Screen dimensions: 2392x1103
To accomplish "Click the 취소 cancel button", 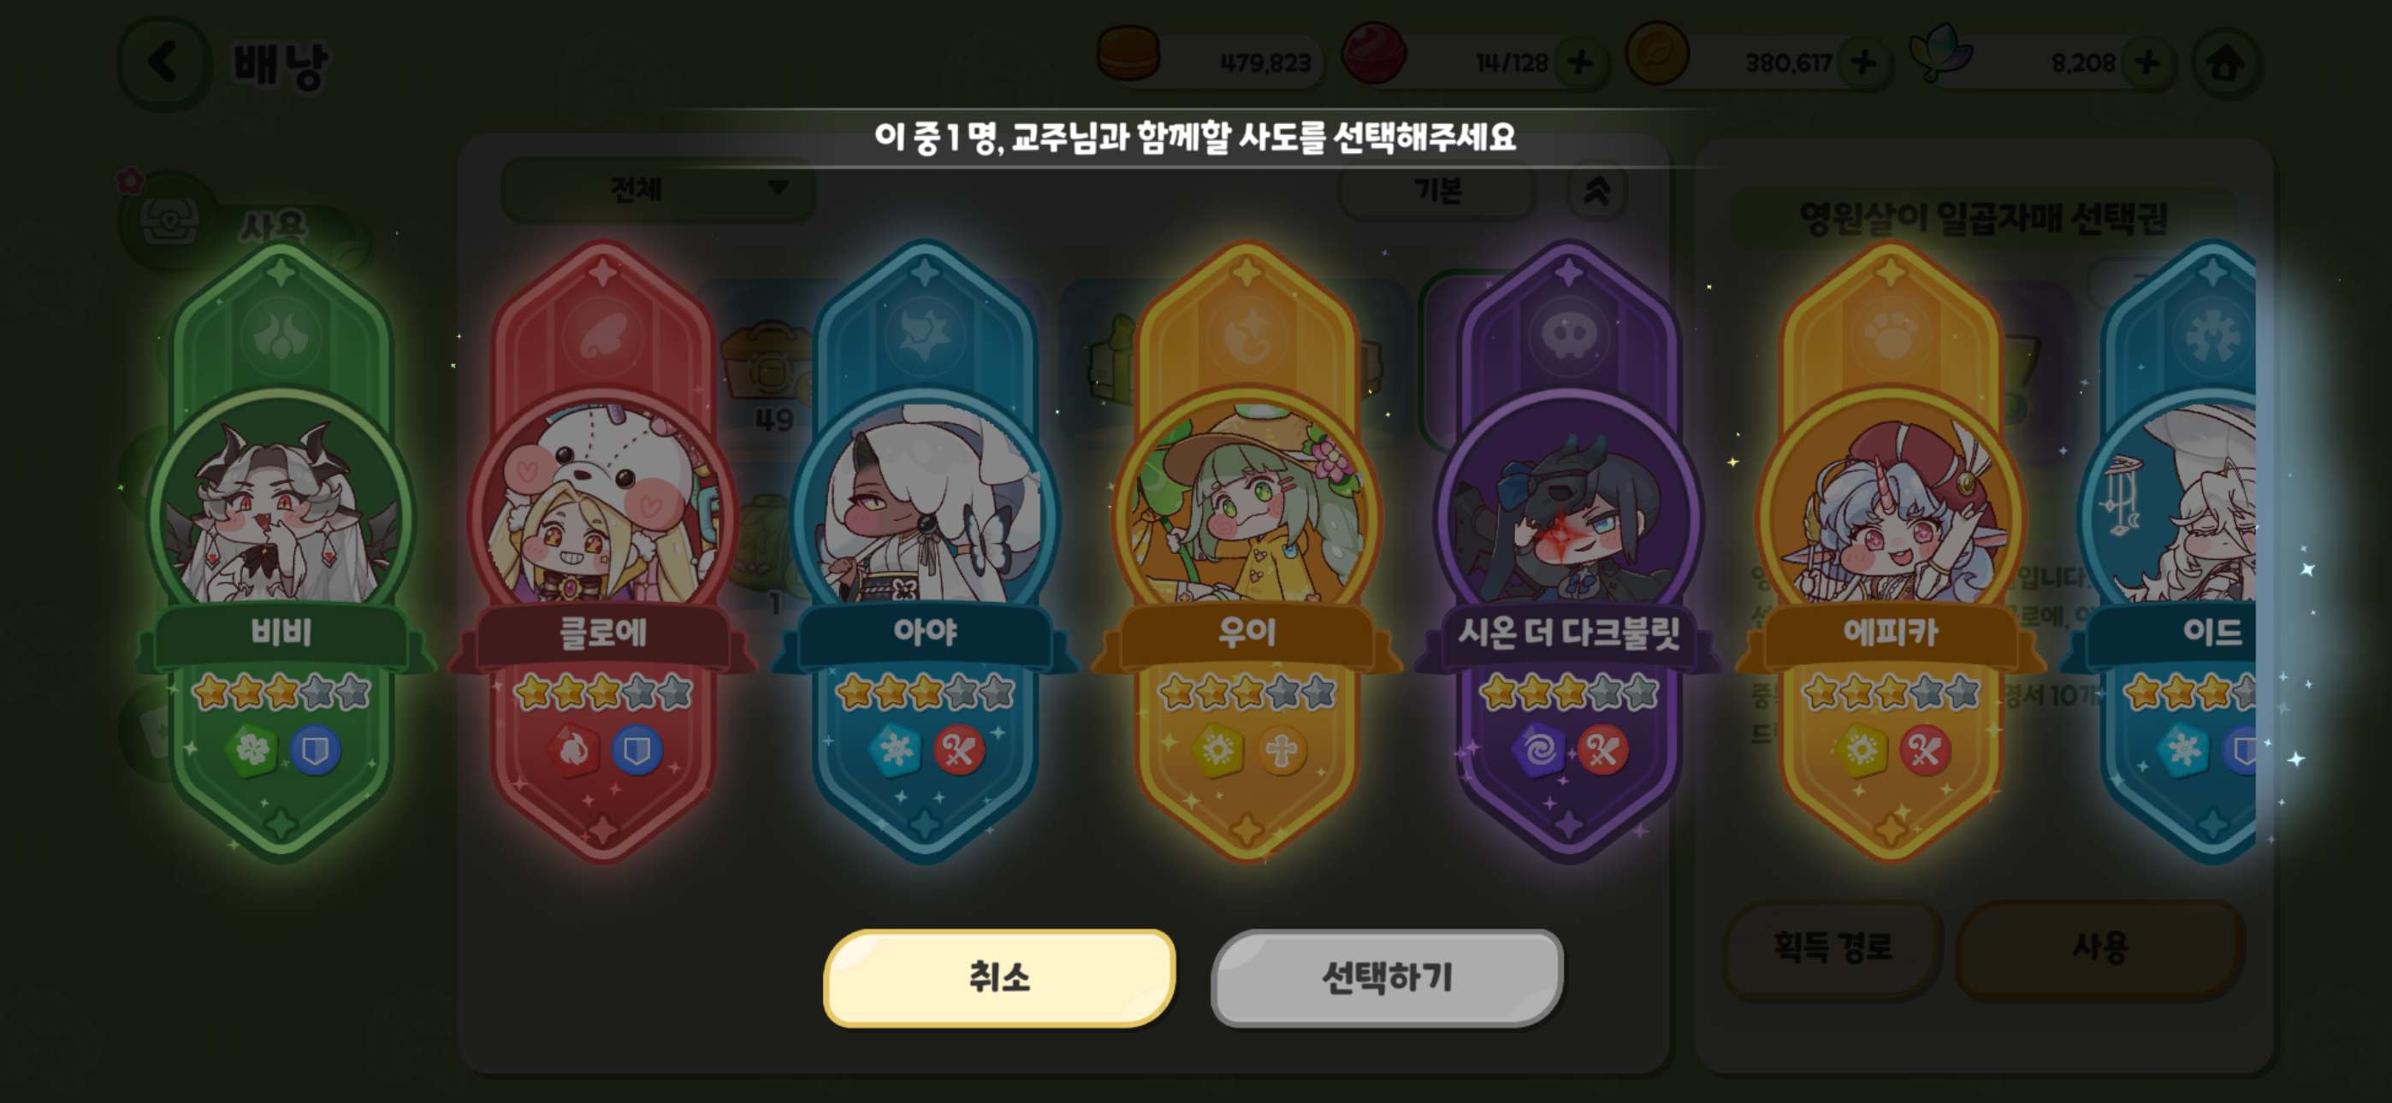I will [x=999, y=977].
